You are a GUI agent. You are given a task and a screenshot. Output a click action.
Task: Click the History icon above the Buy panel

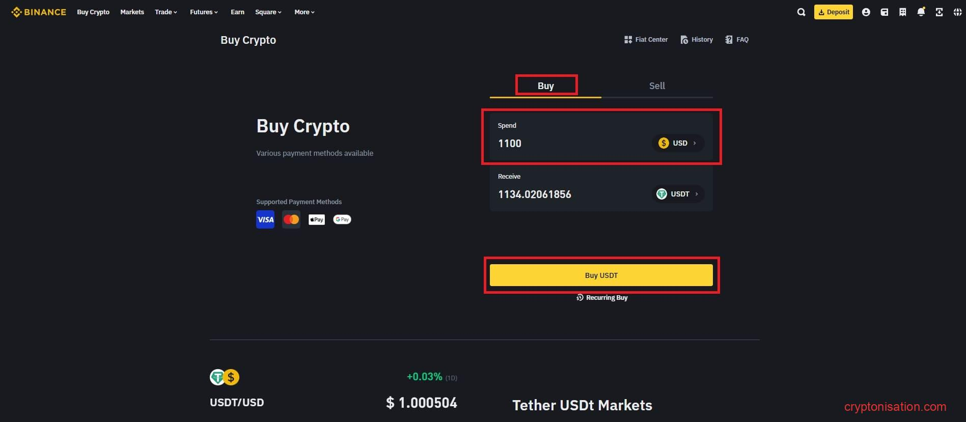685,39
